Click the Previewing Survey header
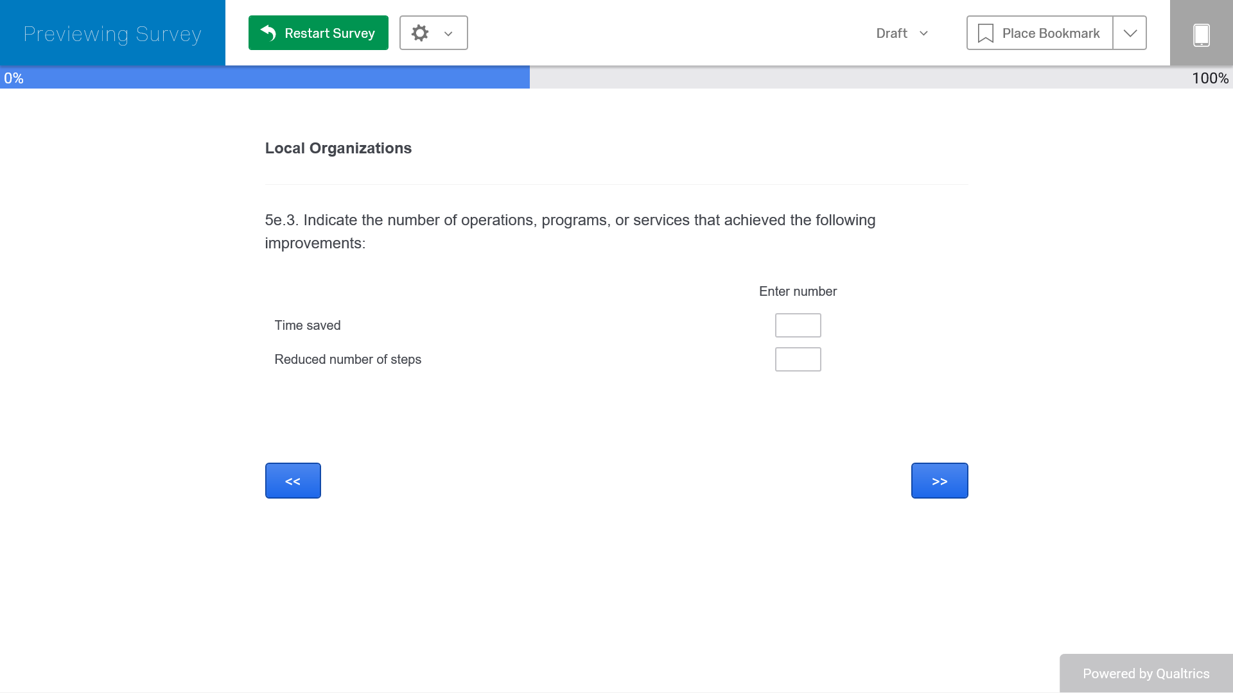The image size is (1233, 693). click(x=112, y=33)
